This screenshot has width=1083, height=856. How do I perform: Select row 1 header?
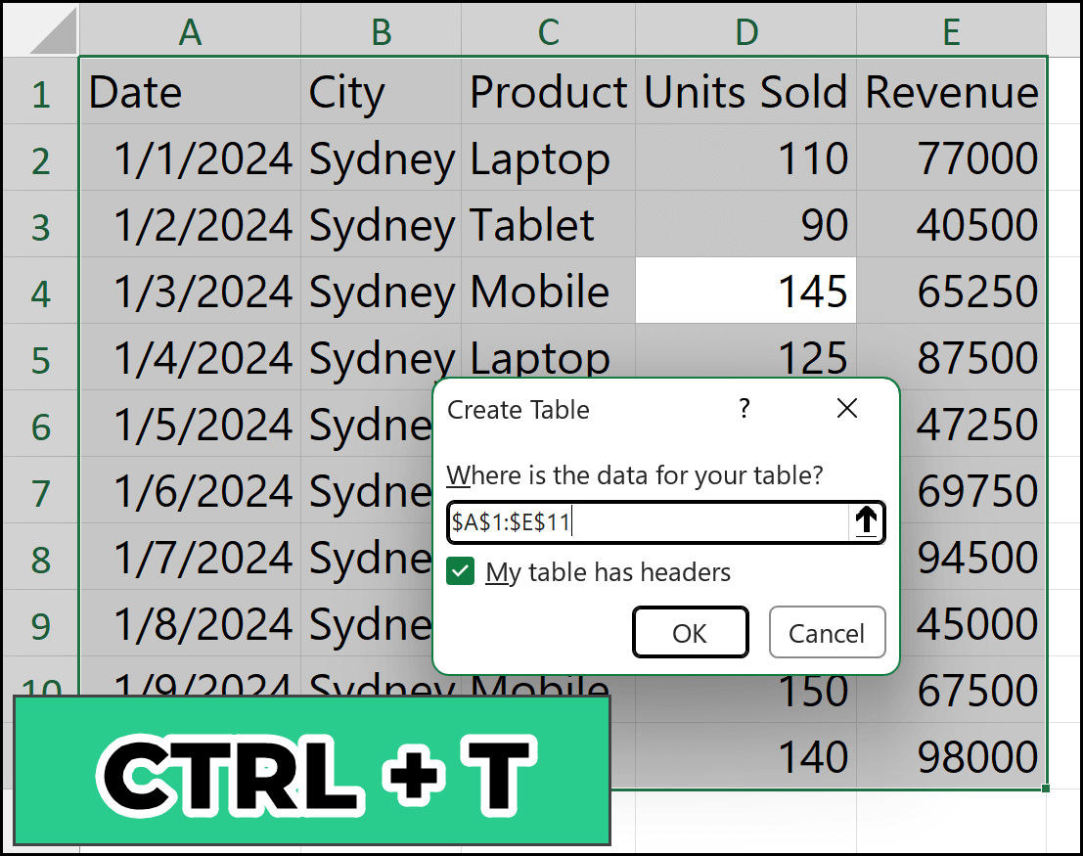point(40,92)
